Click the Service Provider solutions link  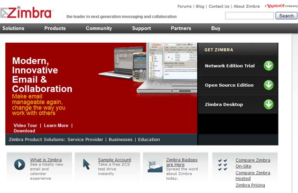pos(86,140)
